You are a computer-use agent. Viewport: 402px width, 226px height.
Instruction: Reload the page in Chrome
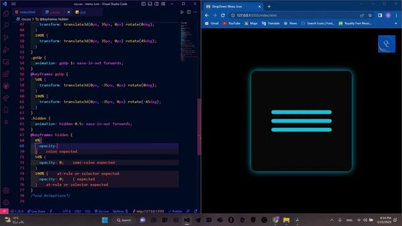[223, 15]
